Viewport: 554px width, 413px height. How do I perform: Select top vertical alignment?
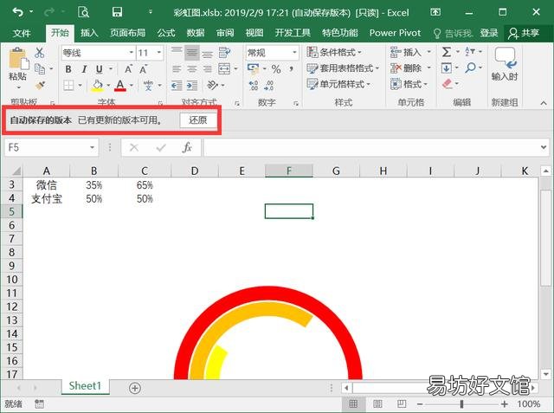coord(177,53)
